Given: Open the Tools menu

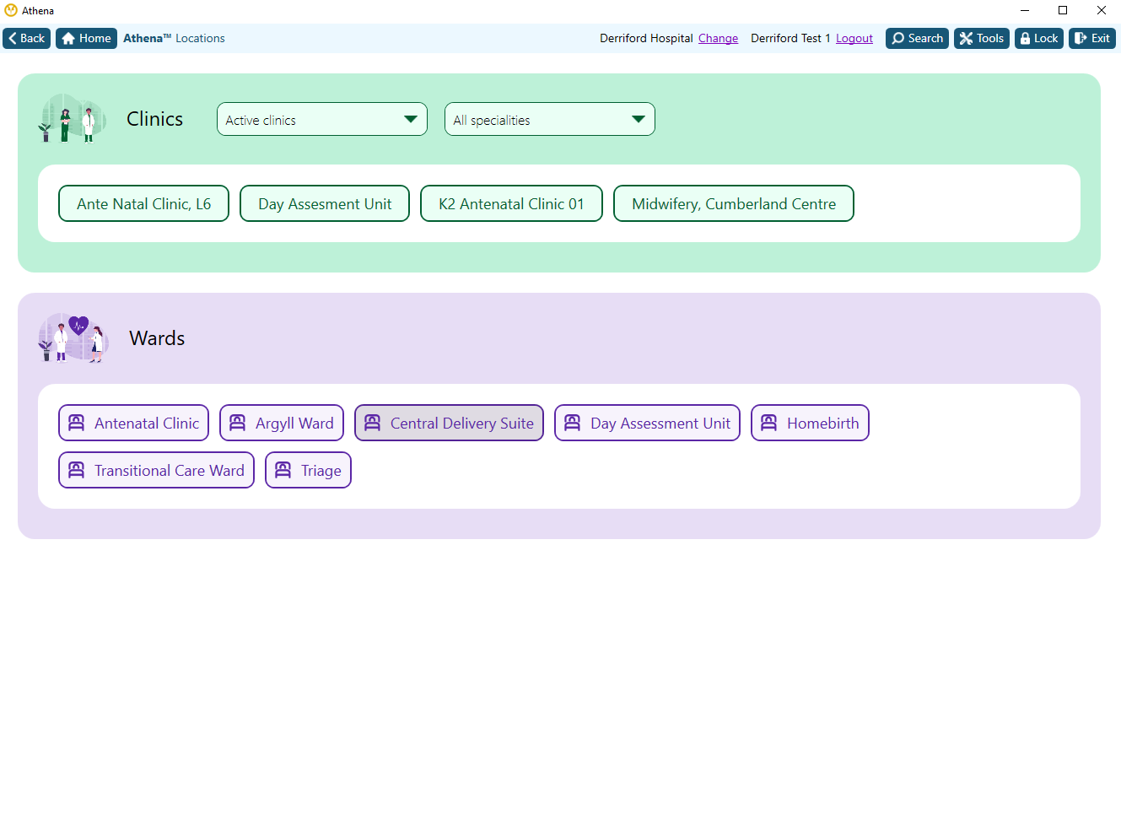Looking at the screenshot, I should pyautogui.click(x=981, y=38).
